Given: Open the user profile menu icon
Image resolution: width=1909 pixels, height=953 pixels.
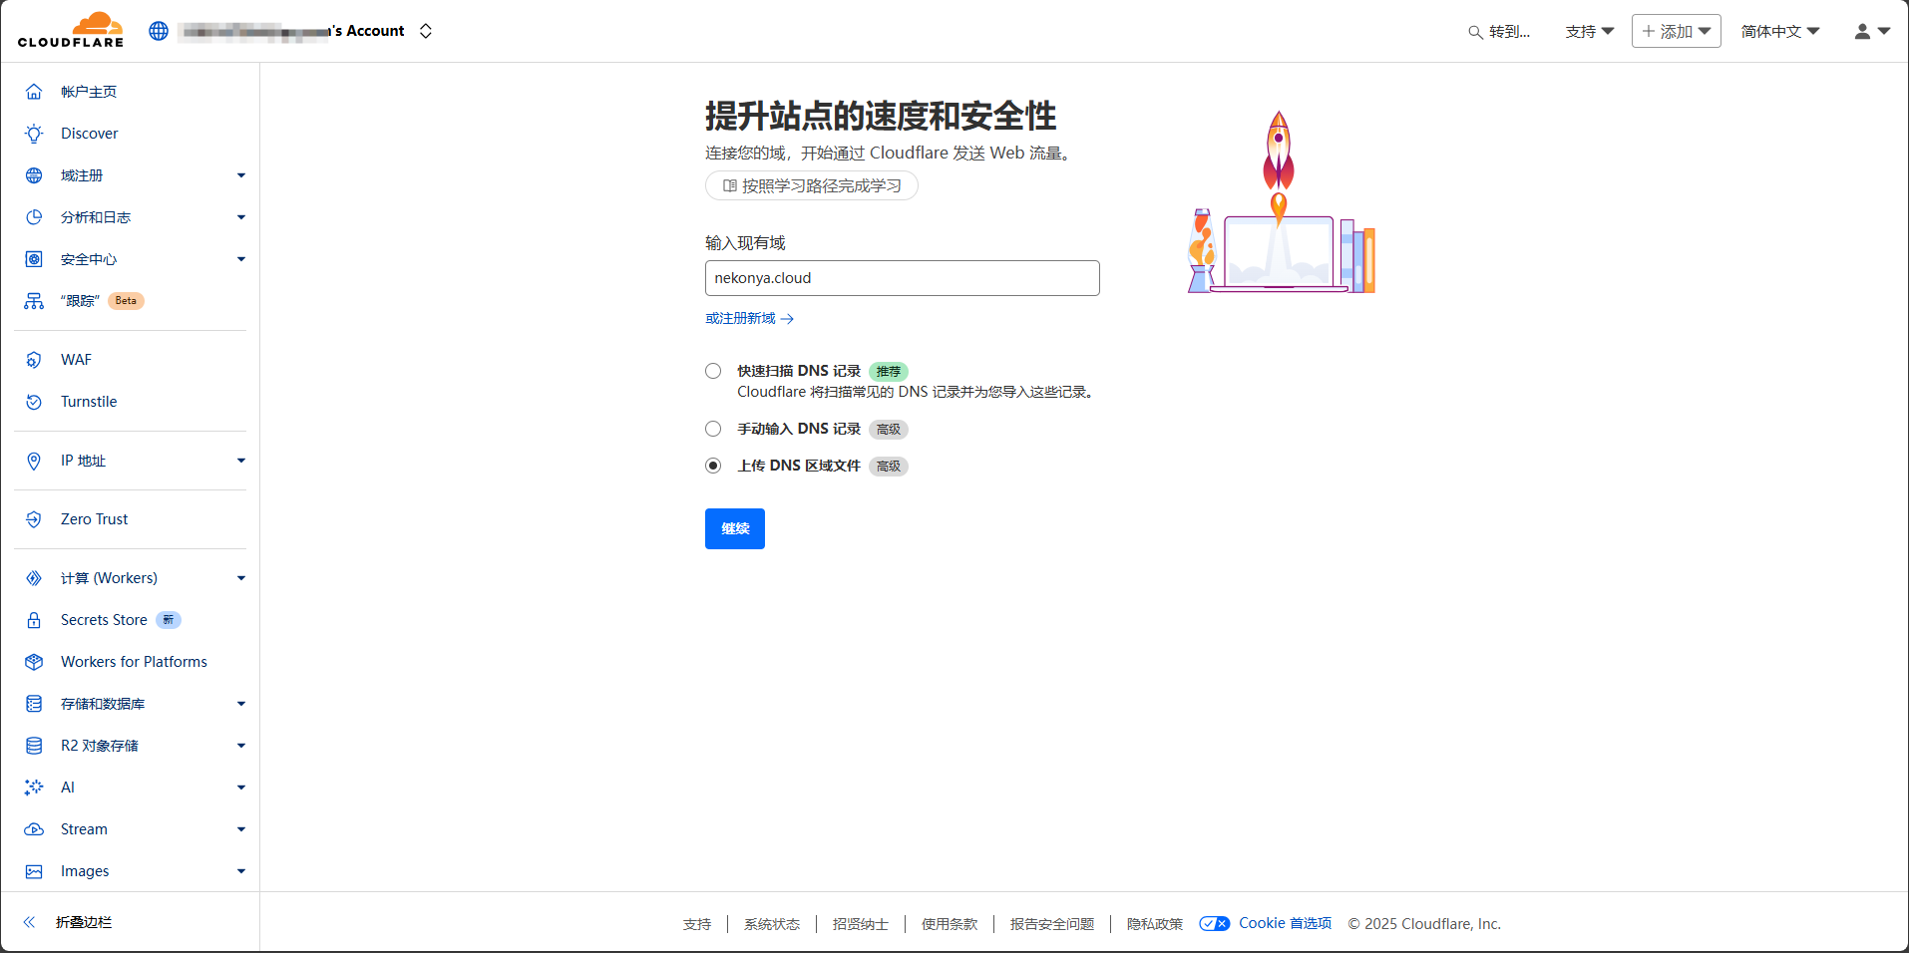Looking at the screenshot, I should (1872, 32).
